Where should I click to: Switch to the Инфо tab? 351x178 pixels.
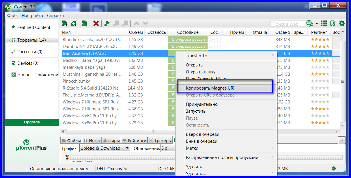tap(92, 141)
